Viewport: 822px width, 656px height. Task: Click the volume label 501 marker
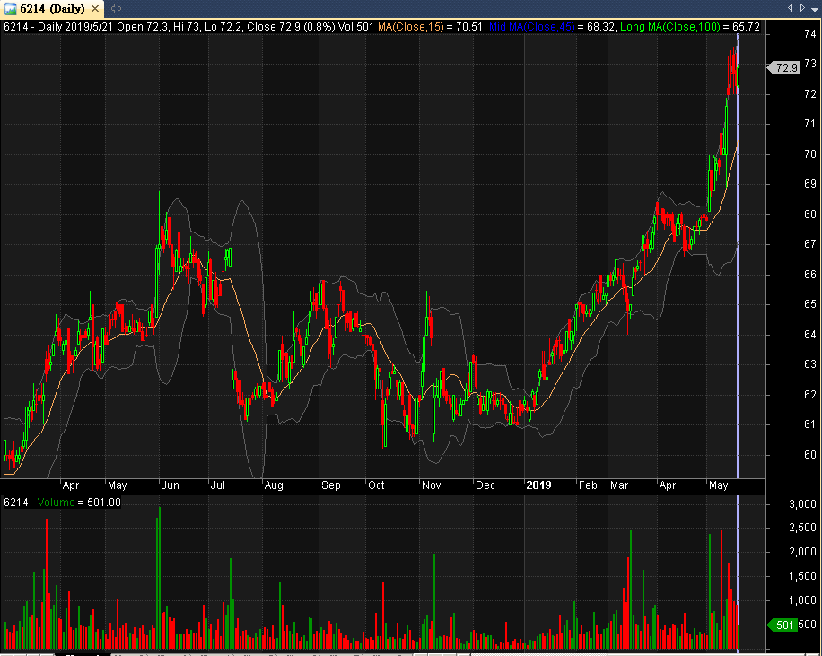point(783,625)
